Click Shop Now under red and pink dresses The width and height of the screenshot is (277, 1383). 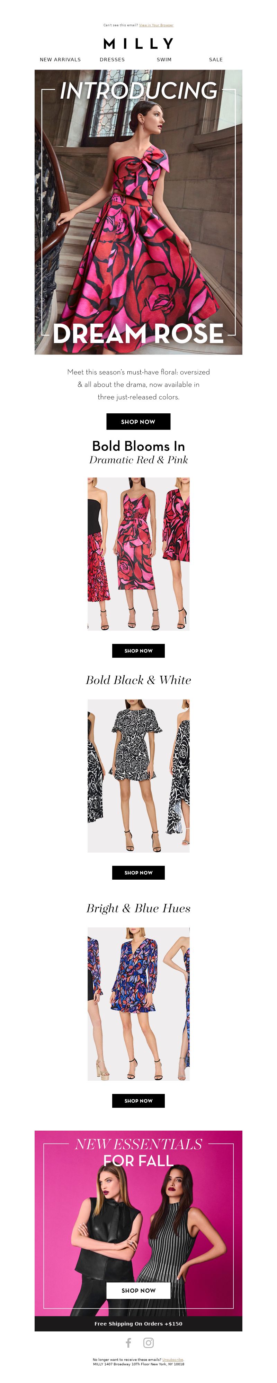coord(138,651)
